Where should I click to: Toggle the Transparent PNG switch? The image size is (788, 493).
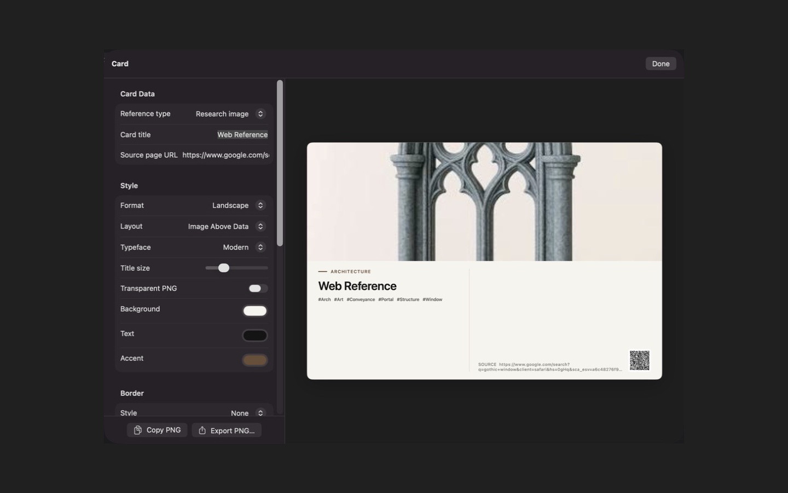(258, 289)
